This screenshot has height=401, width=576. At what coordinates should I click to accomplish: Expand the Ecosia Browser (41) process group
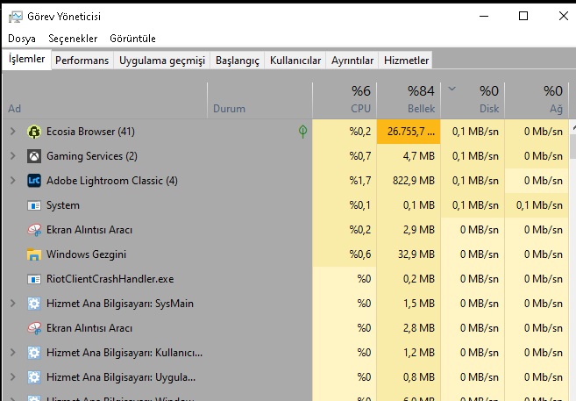tap(13, 132)
